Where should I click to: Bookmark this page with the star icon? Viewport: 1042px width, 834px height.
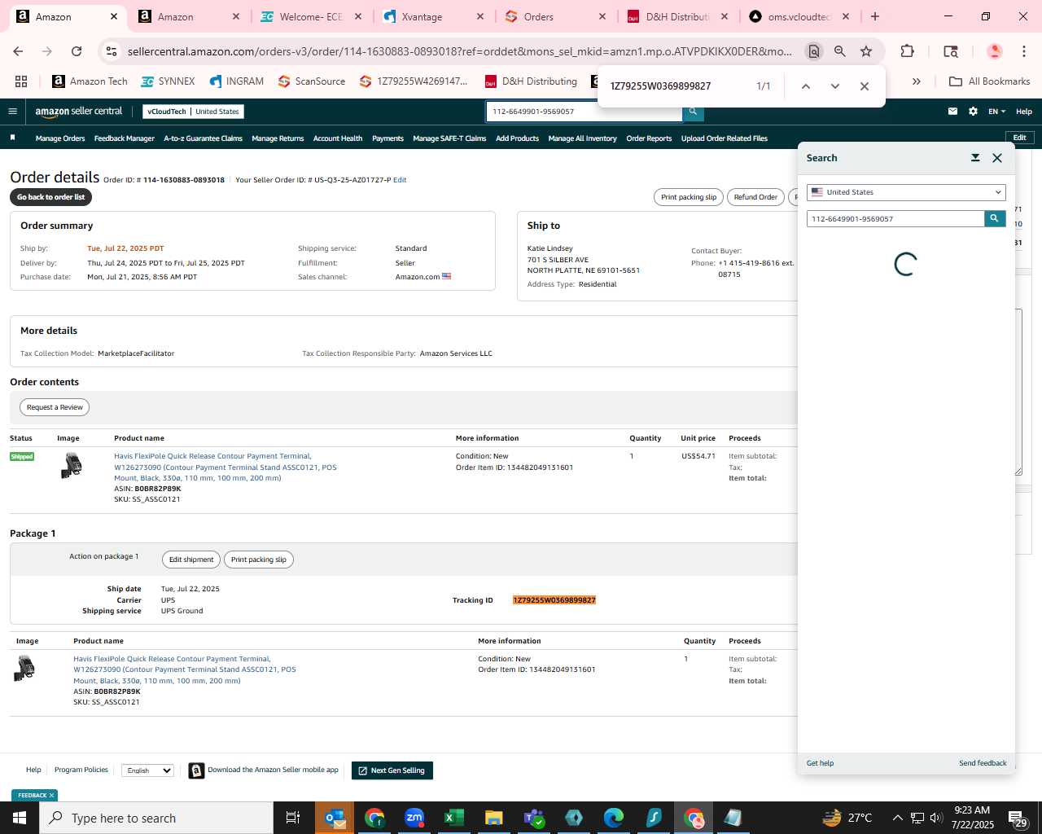(x=866, y=51)
